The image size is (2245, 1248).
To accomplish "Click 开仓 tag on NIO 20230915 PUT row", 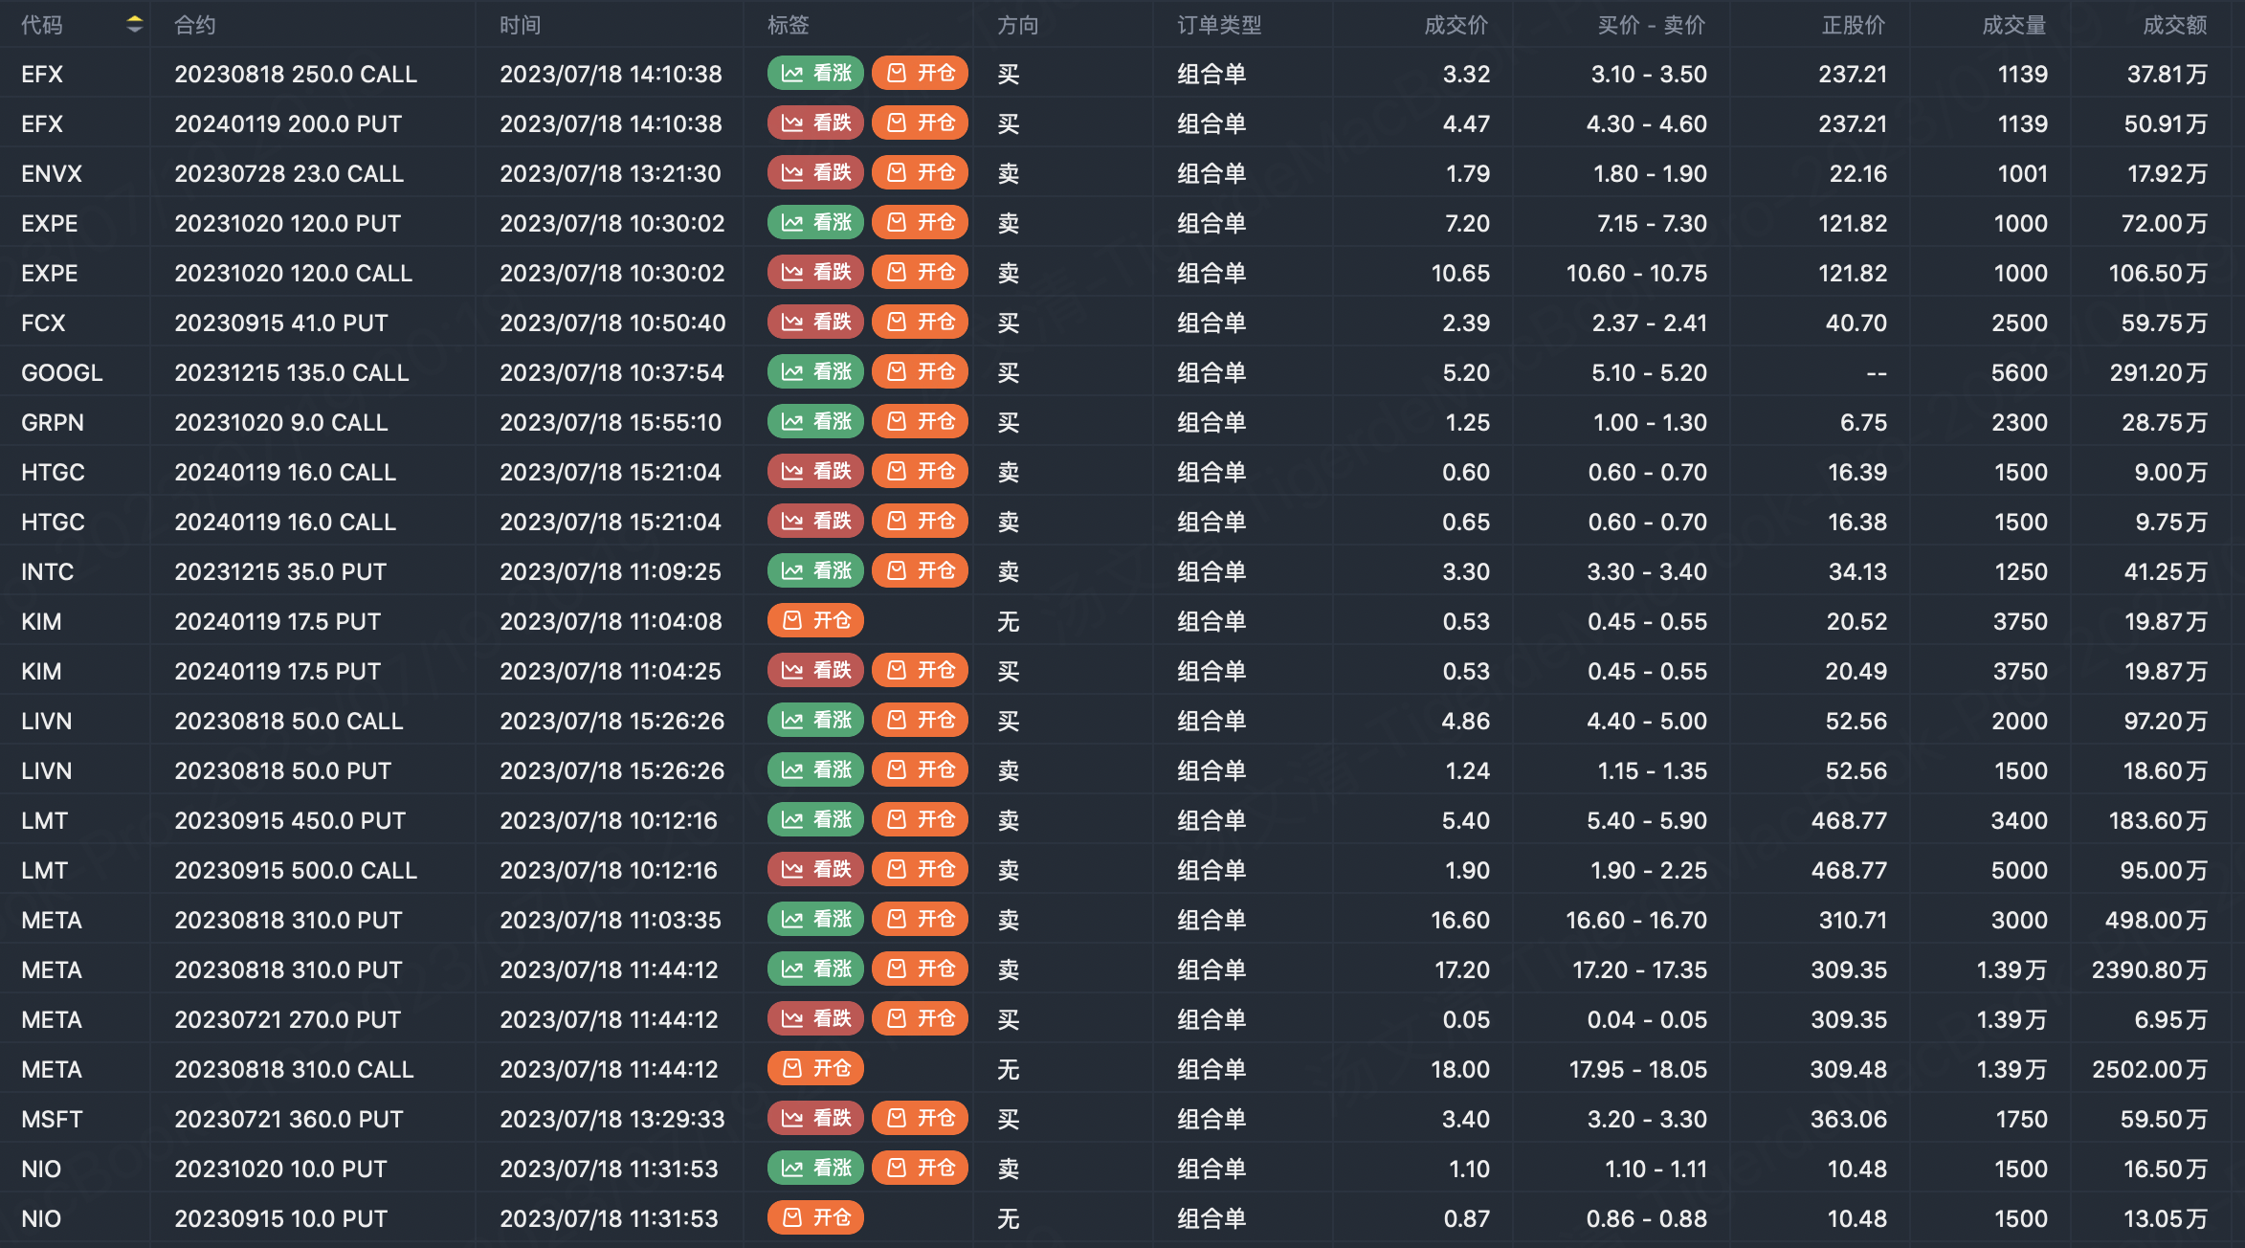I will [815, 1218].
